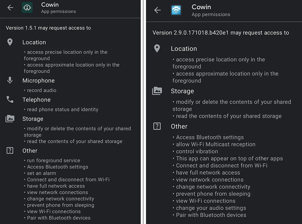Tap the Storage folder icon in left panel
The image size is (302, 224).
coord(10,119)
